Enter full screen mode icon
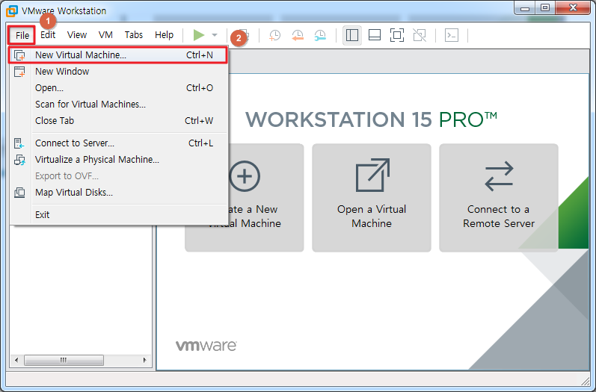The width and height of the screenshot is (596, 392). click(397, 35)
